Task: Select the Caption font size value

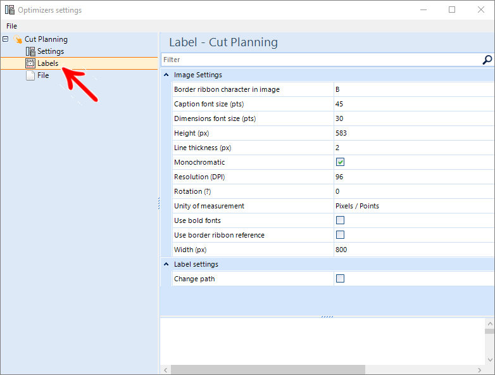Action: pyautogui.click(x=414, y=104)
